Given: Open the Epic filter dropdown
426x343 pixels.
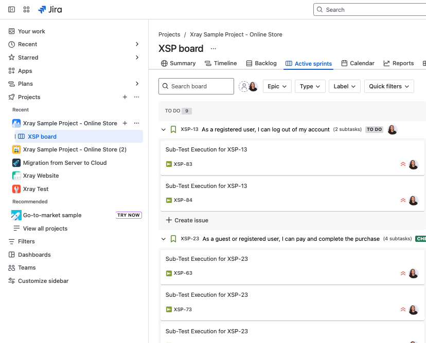Looking at the screenshot, I should (277, 86).
